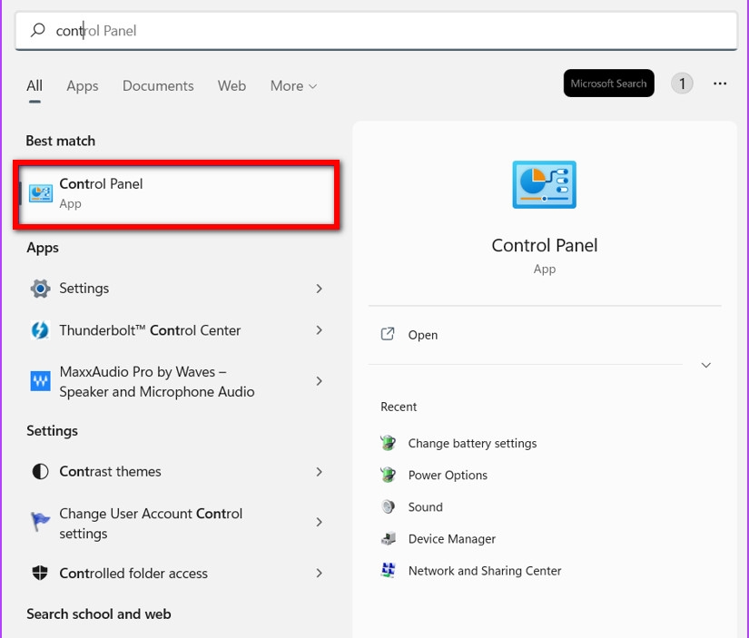Expand the chevron below the Open button
This screenshot has width=749, height=638.
click(705, 365)
